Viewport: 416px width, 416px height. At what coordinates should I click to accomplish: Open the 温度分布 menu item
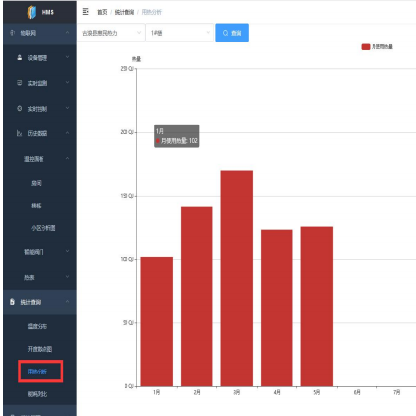[x=38, y=326]
